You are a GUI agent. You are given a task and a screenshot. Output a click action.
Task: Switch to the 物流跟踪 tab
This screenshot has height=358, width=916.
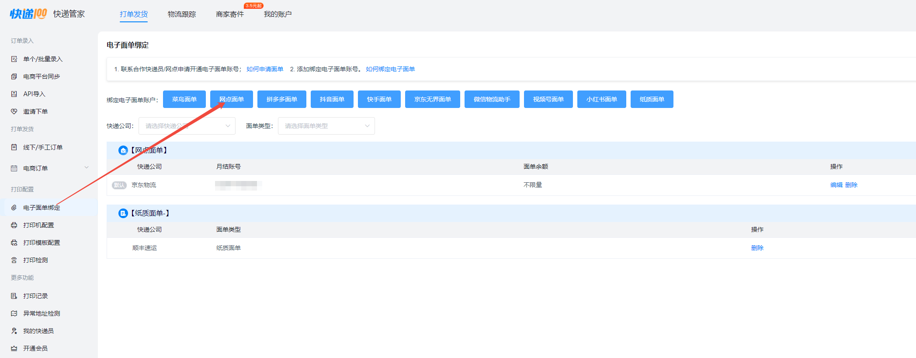(x=182, y=14)
